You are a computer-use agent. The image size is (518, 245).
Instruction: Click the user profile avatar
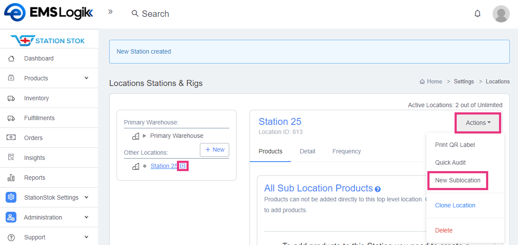coord(501,14)
